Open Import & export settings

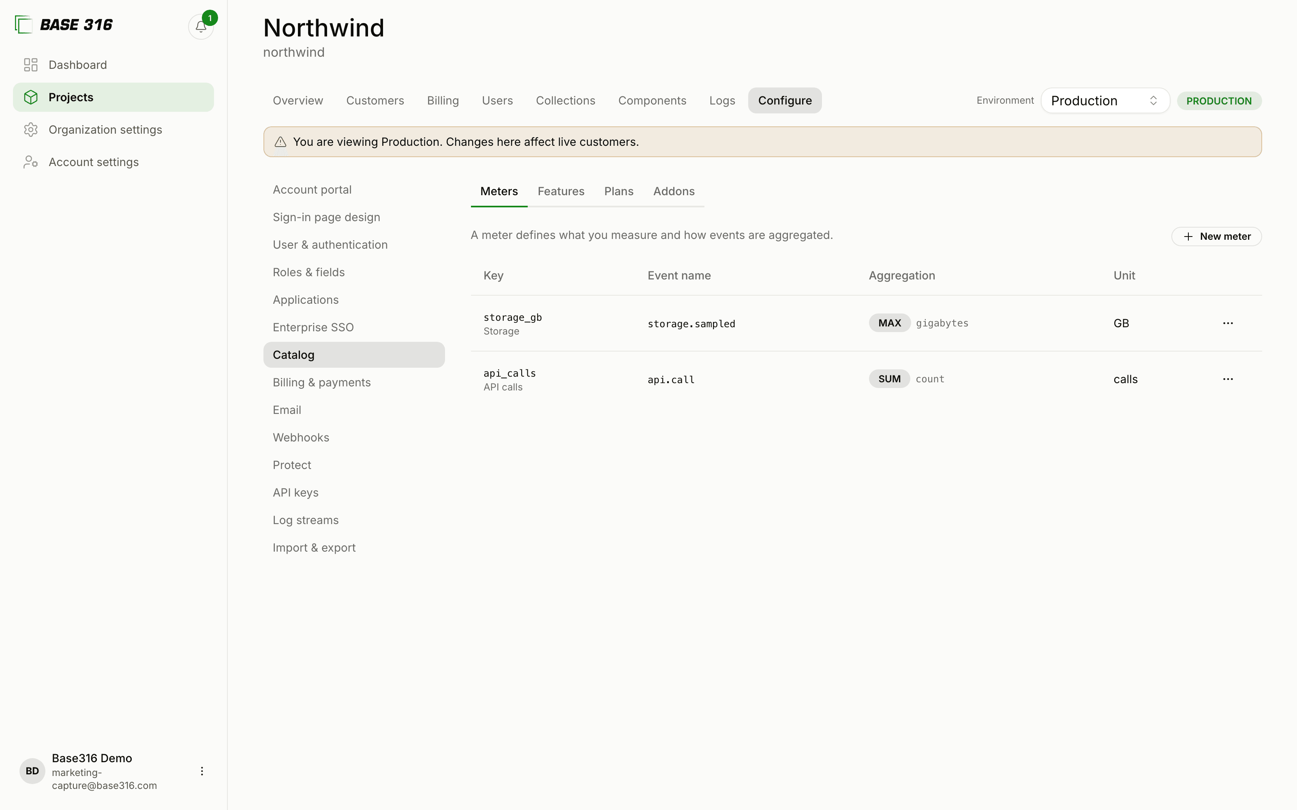354,548
